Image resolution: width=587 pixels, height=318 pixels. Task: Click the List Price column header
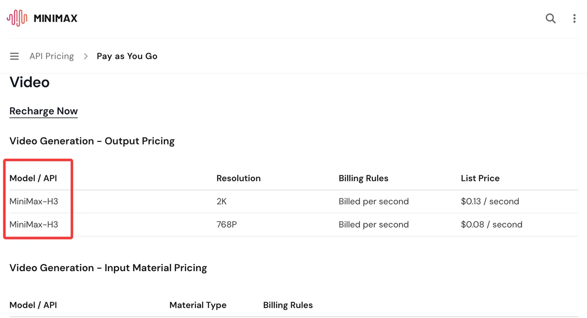click(480, 178)
